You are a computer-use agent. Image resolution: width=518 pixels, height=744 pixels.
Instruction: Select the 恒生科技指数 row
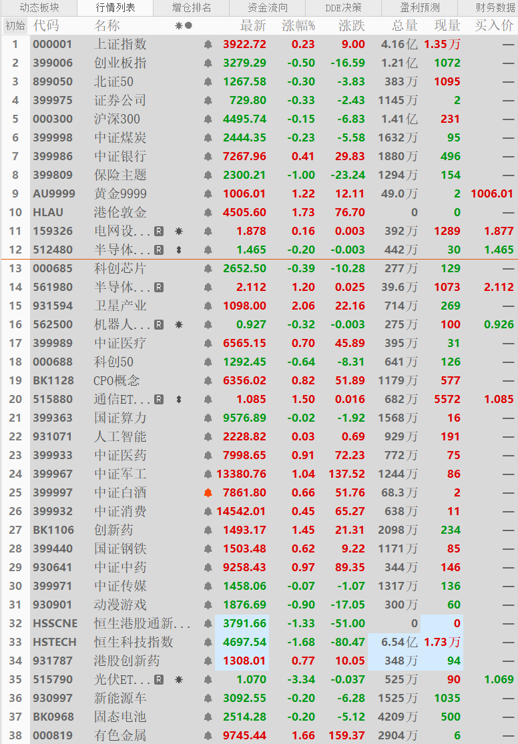click(x=134, y=643)
